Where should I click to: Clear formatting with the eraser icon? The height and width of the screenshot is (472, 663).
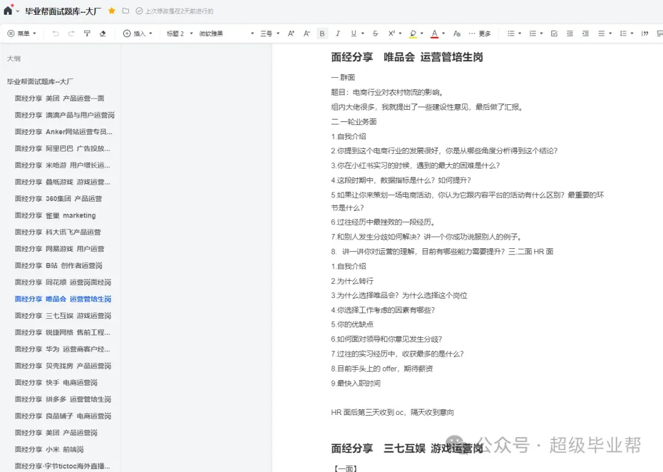click(x=103, y=33)
